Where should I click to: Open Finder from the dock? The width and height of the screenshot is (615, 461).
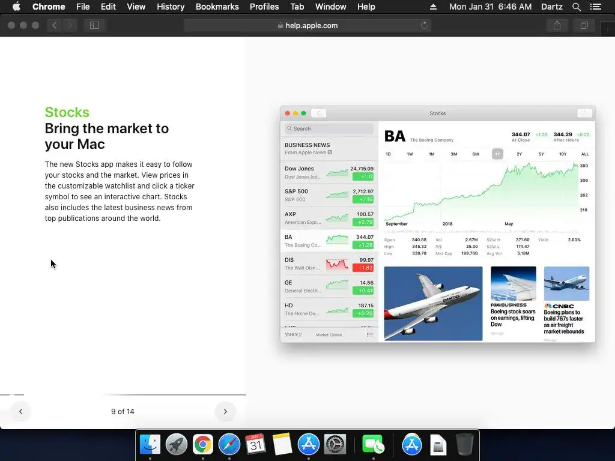(x=150, y=445)
